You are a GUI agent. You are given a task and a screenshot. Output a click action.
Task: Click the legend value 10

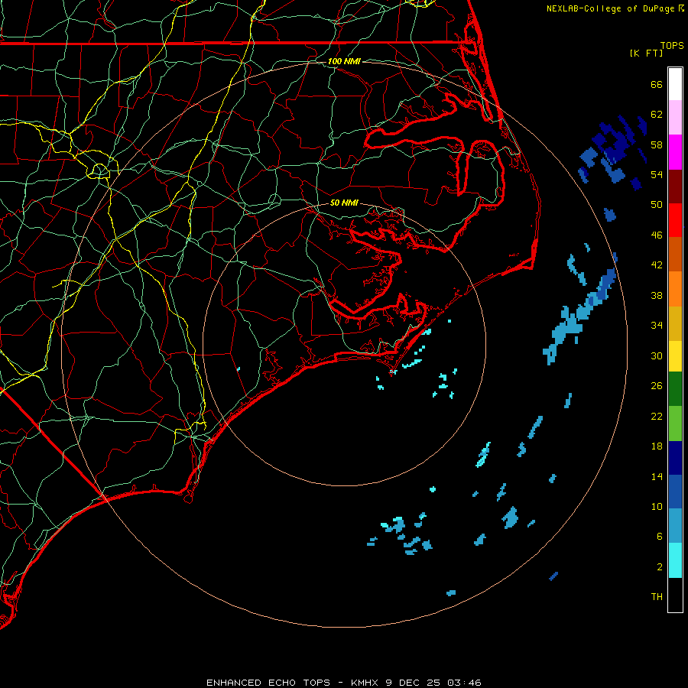(657, 507)
